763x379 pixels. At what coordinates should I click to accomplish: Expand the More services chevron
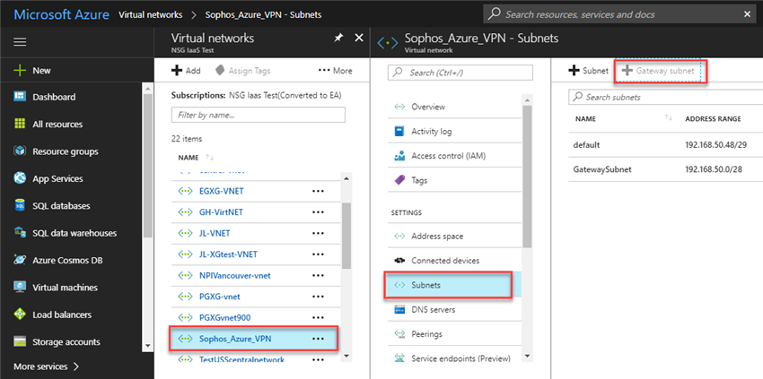pyautogui.click(x=76, y=366)
